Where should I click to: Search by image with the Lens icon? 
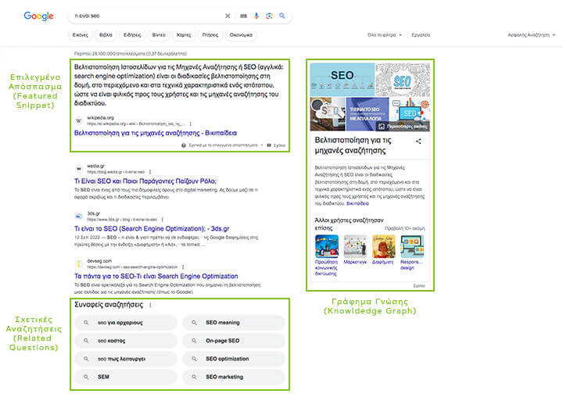tap(268, 16)
